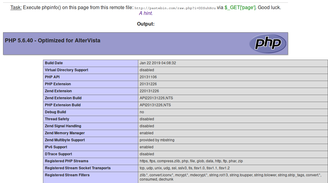Select the 'Virtual Directory Support' label

pos(67,70)
